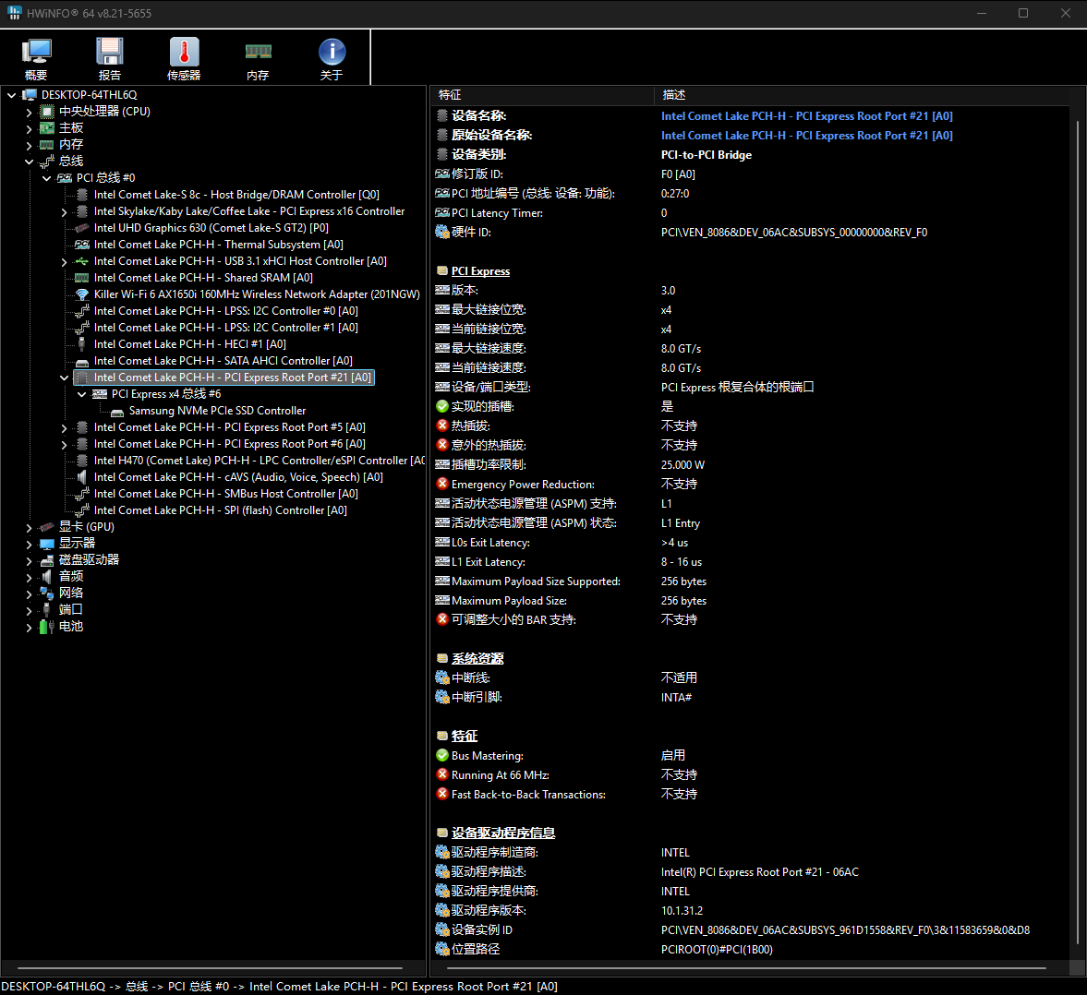The height and width of the screenshot is (995, 1087).
Task: Click the red X icon beside Emergency Power Reduction
Action: (442, 484)
